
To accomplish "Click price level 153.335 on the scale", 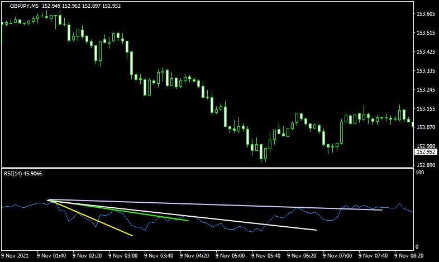I will [x=426, y=71].
